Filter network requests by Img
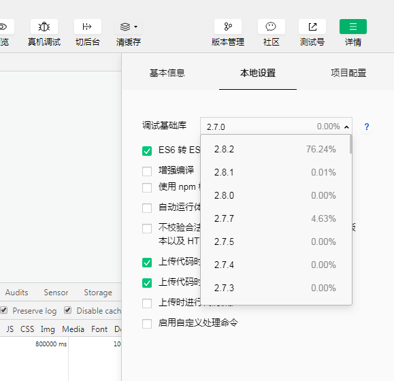This screenshot has width=394, height=381. (48, 329)
